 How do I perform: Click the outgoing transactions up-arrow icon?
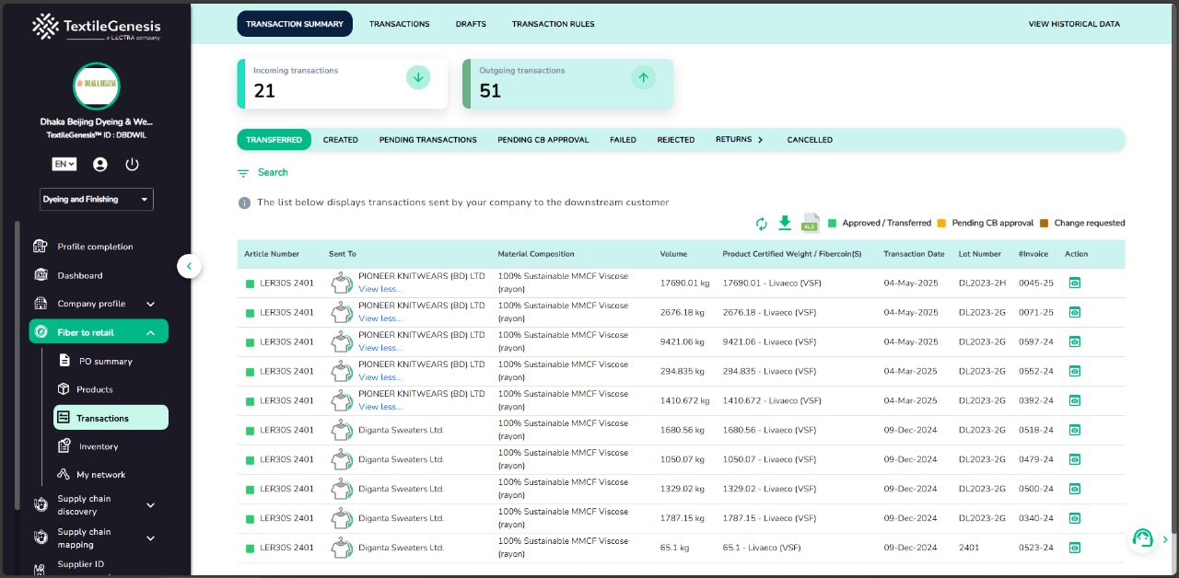click(644, 78)
